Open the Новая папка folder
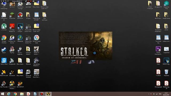The image size is (171, 96). [166, 16]
